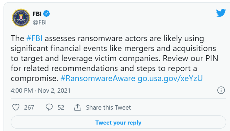Open the @FBI handle link
230x131 pixels.
tap(40, 22)
